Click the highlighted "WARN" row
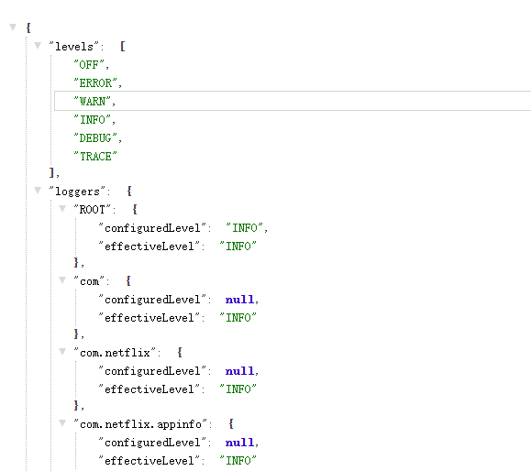Image resolution: width=531 pixels, height=471 pixels. (x=293, y=101)
